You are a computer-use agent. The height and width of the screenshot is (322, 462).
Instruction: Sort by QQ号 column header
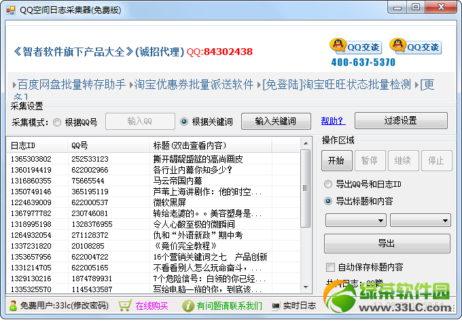click(109, 145)
